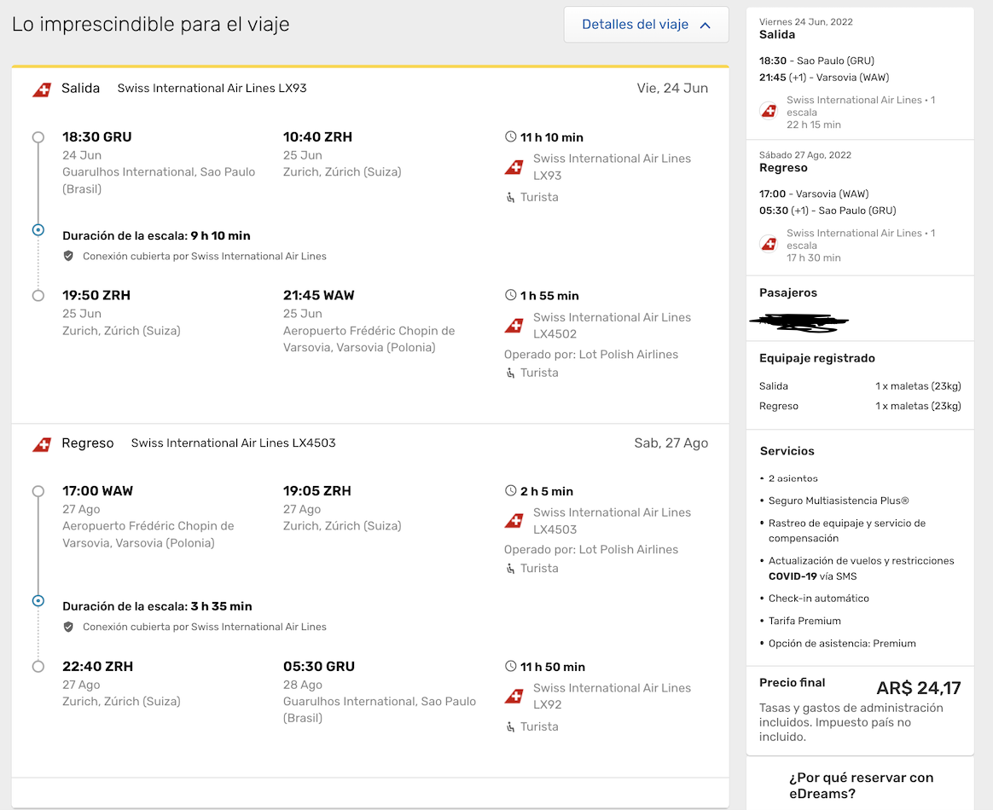Click the shield icon on the 3 h 35 min layover
The width and height of the screenshot is (993, 810).
pos(68,627)
